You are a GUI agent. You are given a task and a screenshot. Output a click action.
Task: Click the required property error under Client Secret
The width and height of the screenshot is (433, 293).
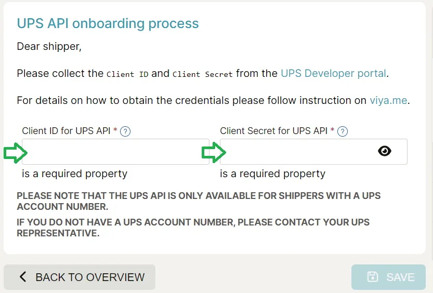point(272,174)
